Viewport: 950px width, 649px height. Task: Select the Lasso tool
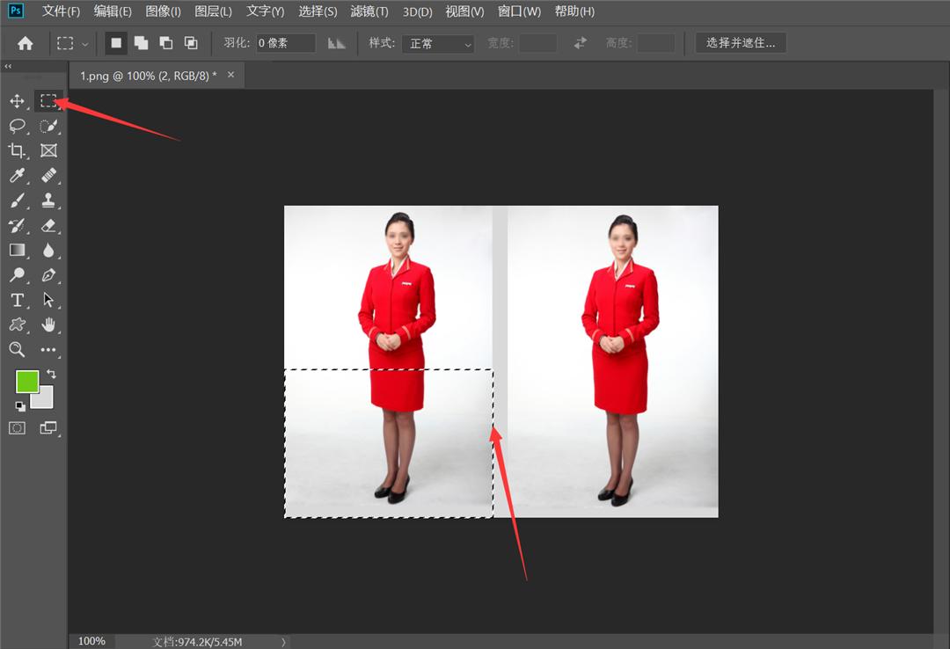18,126
